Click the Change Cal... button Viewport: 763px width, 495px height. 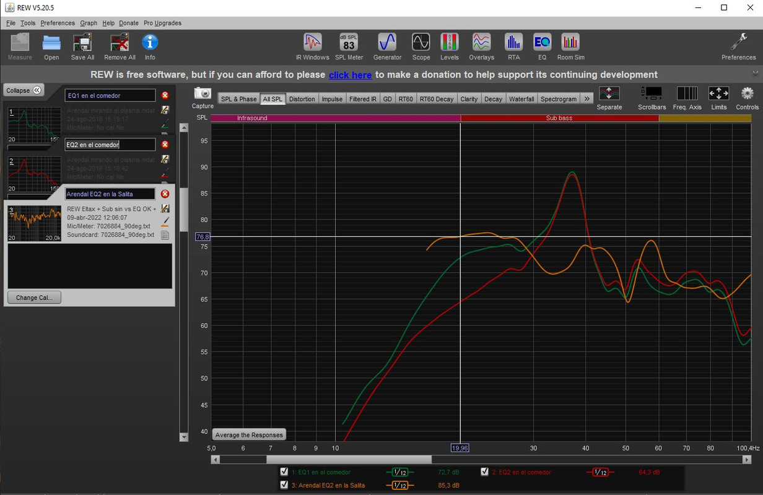coord(34,298)
